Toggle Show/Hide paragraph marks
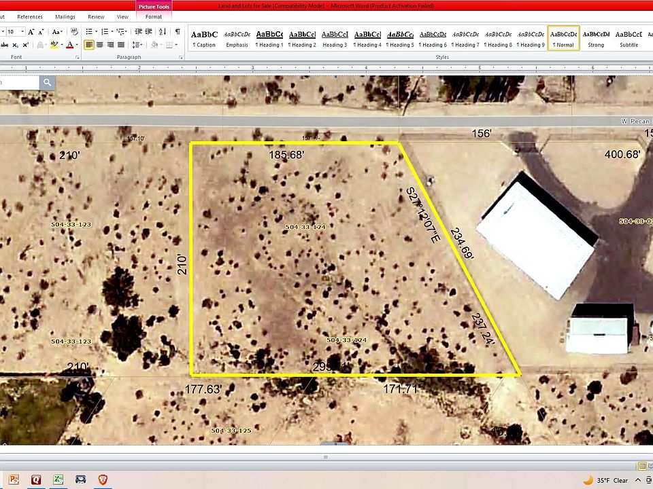 click(x=178, y=32)
